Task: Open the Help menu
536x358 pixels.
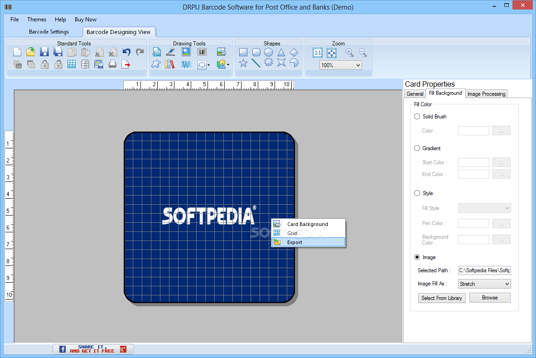Action: (60, 20)
